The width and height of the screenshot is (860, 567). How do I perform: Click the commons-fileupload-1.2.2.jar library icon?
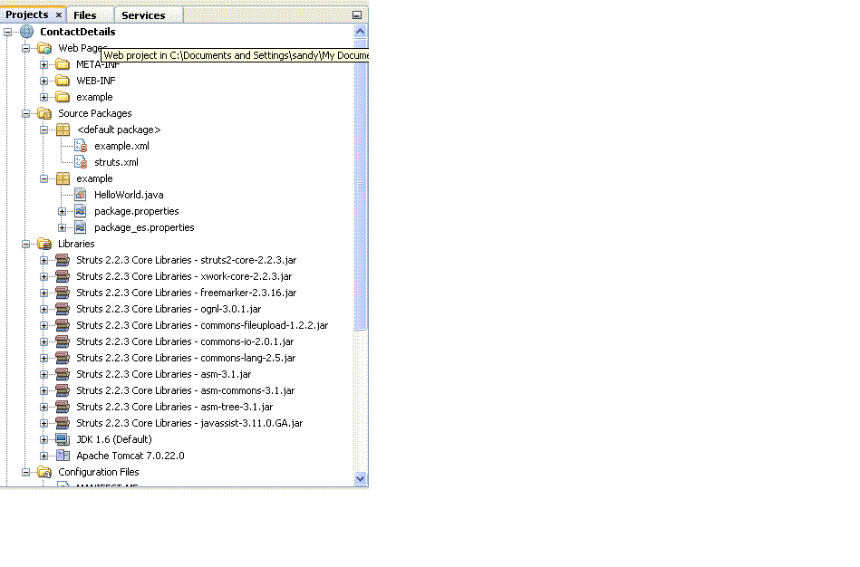pyautogui.click(x=63, y=325)
